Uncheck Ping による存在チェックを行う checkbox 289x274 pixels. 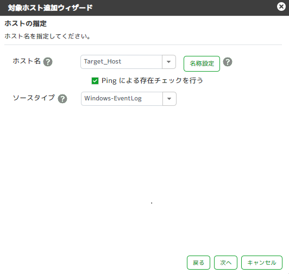95,81
